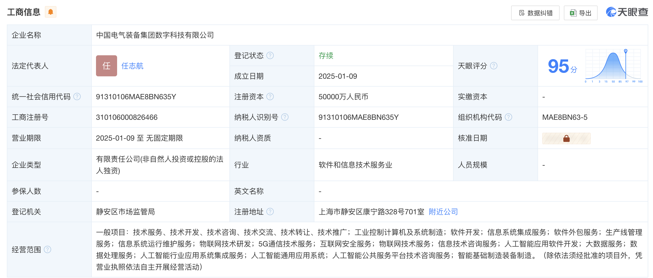This screenshot has height=278, width=653.
Task: Click the 任 avatar thumbnail
Action: [x=106, y=66]
